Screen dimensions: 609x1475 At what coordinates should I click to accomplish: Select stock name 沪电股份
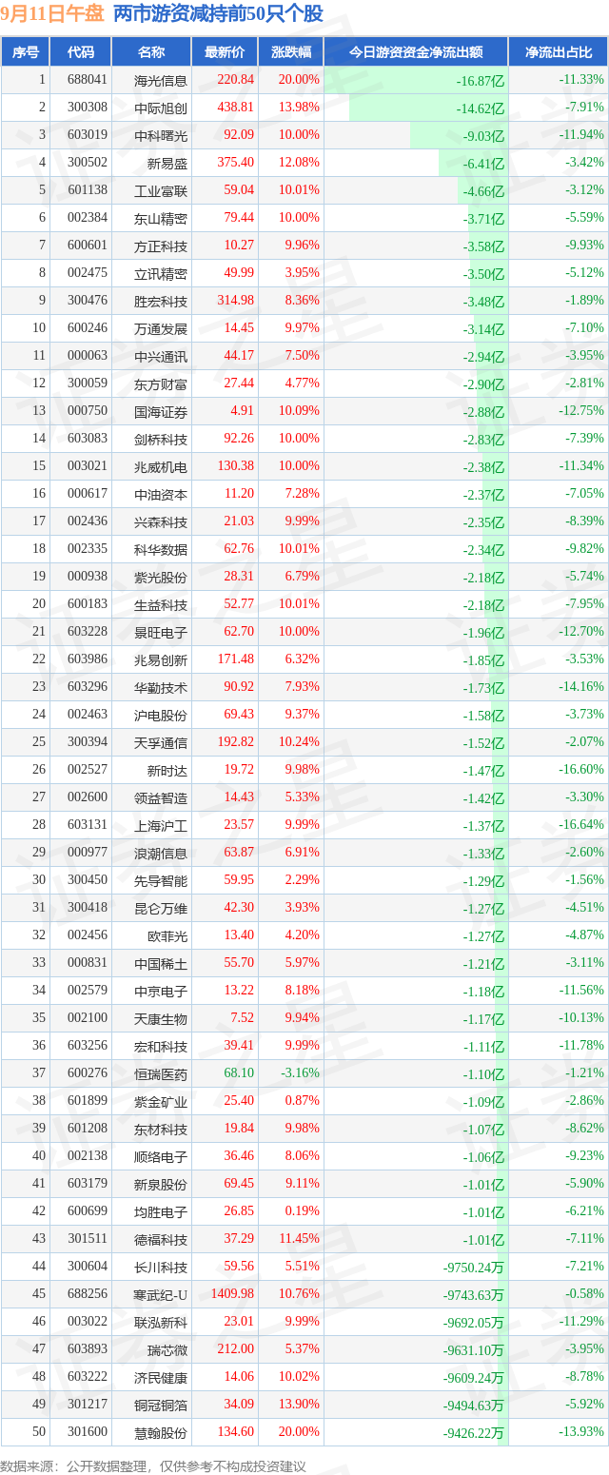(162, 716)
